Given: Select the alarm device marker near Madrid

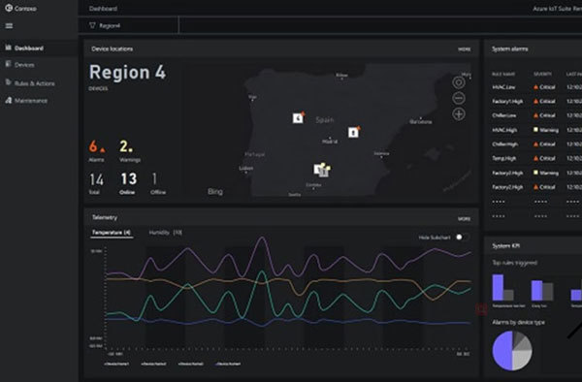Looking at the screenshot, I should pos(354,132).
